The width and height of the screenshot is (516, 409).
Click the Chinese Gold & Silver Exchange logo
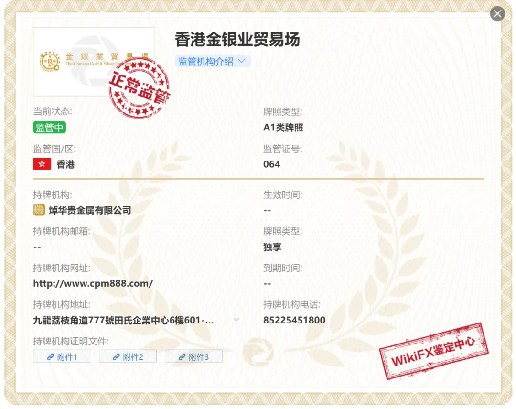pos(94,62)
